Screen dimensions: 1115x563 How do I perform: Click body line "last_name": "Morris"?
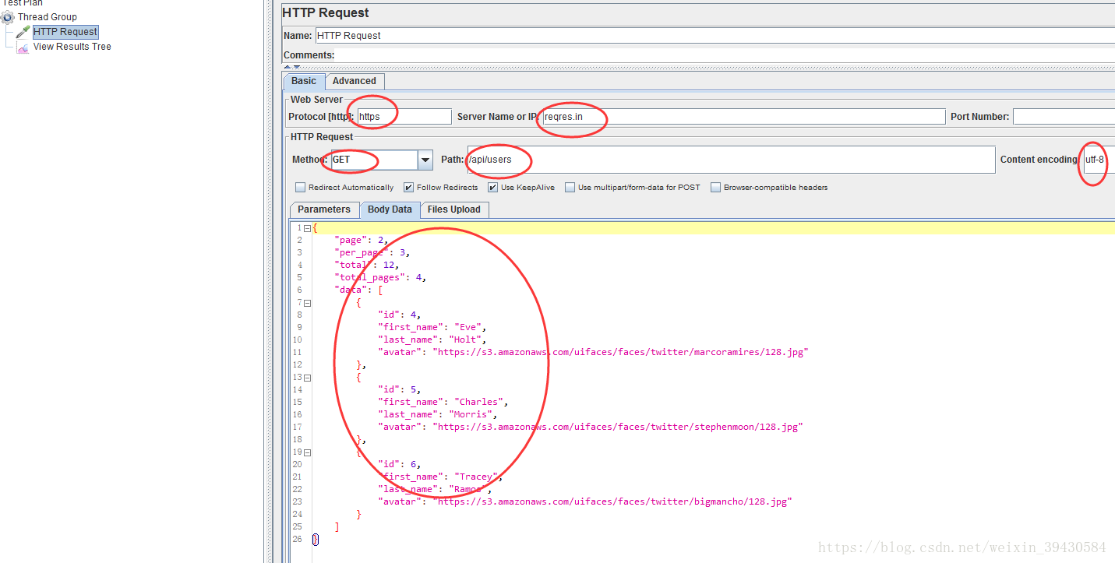(438, 415)
